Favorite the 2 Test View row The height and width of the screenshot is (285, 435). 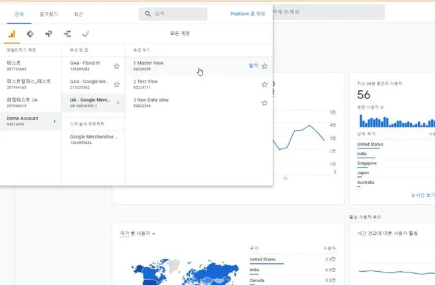264,84
